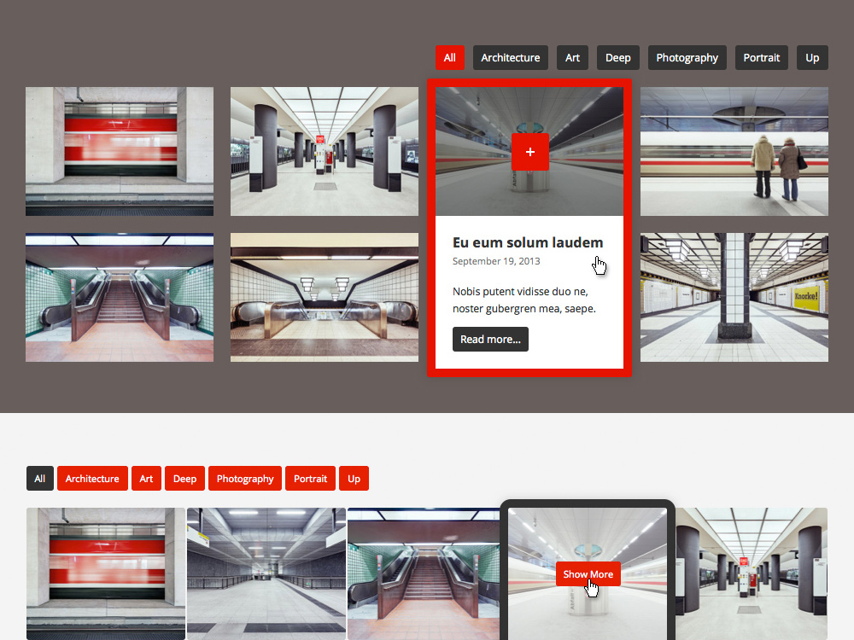The image size is (854, 640).
Task: Select the dark All filter in the light gallery
Action: coord(40,479)
